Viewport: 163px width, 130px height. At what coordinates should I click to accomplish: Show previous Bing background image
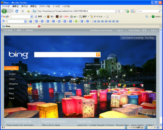[x=146, y=115]
